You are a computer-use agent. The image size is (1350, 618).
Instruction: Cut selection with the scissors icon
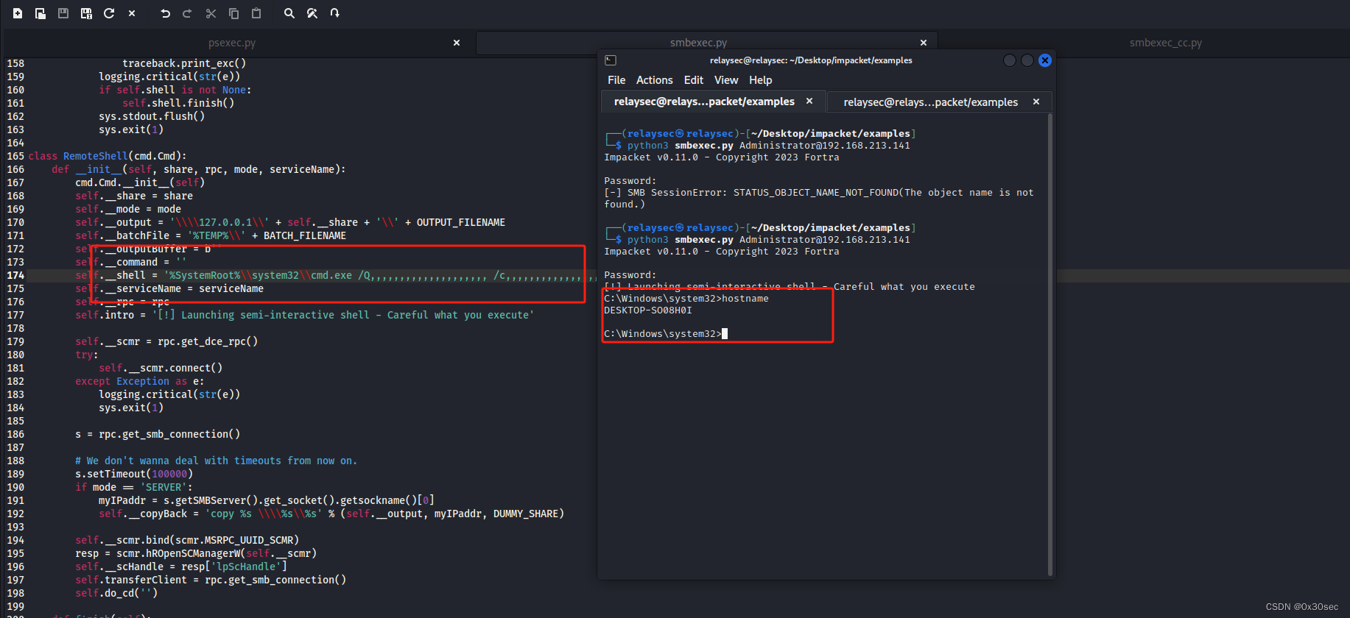coord(211,13)
